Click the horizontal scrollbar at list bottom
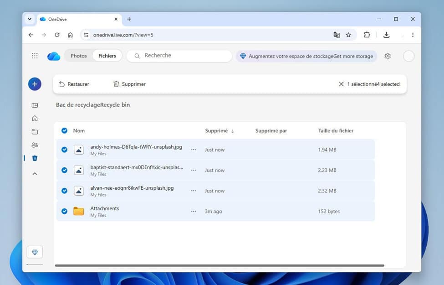Image resolution: width=444 pixels, height=285 pixels. (219, 265)
